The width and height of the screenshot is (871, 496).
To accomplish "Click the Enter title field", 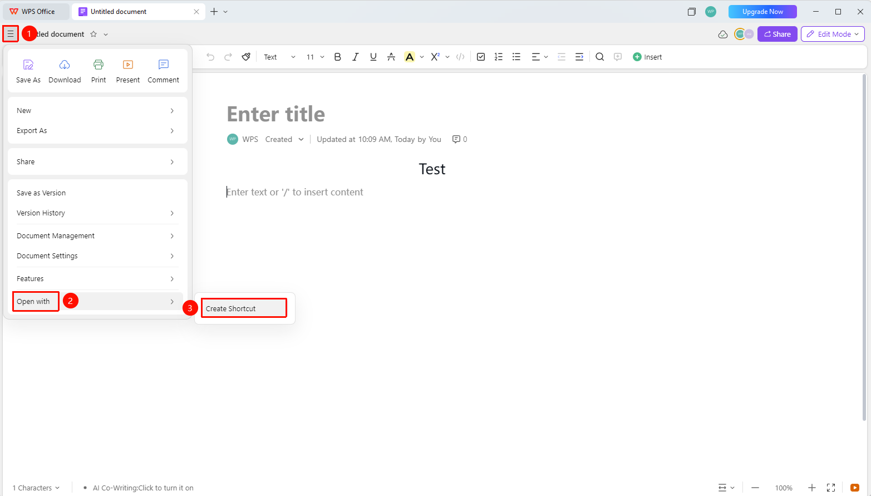I will click(276, 114).
